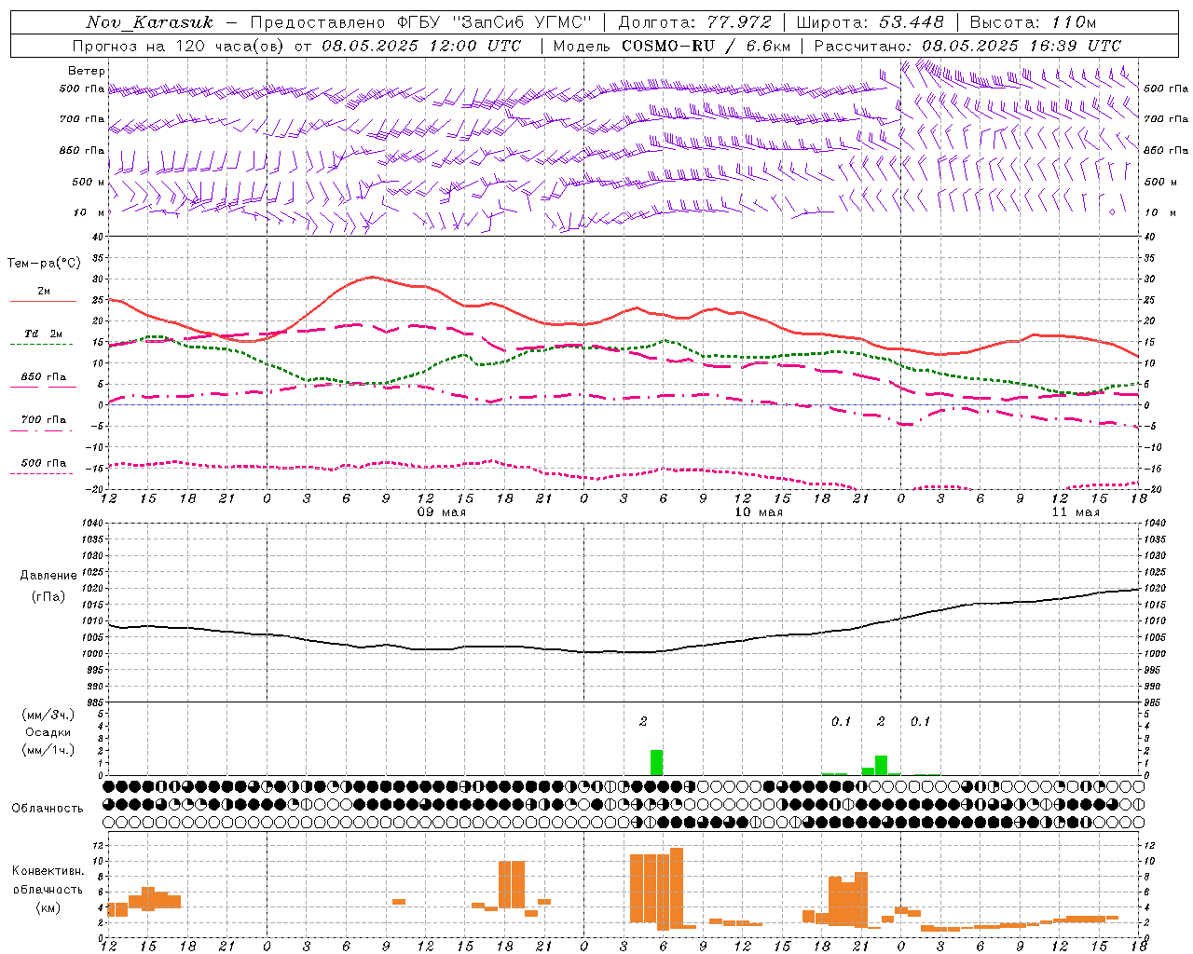
Task: Click the 'Облачность' cloudiness label
Action: pos(48,809)
